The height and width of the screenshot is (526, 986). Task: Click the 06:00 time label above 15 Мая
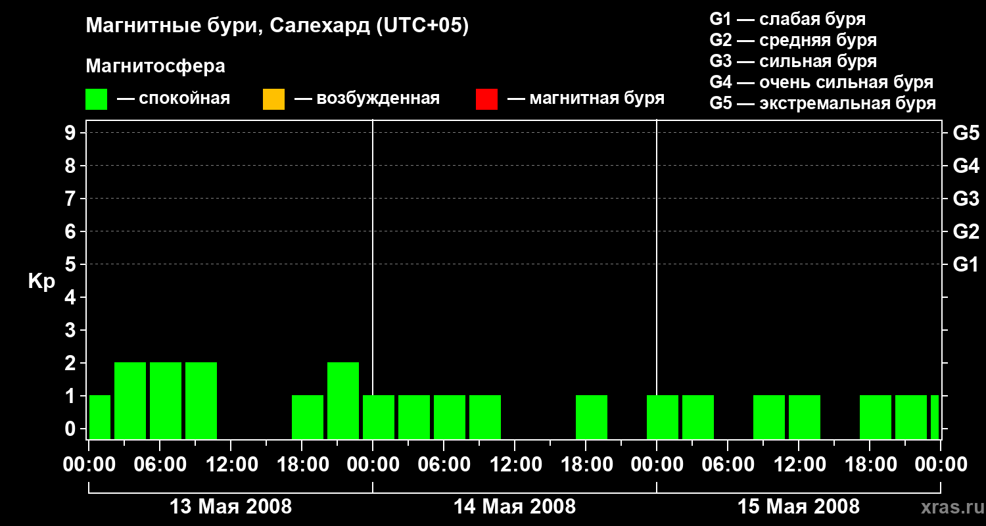(728, 465)
